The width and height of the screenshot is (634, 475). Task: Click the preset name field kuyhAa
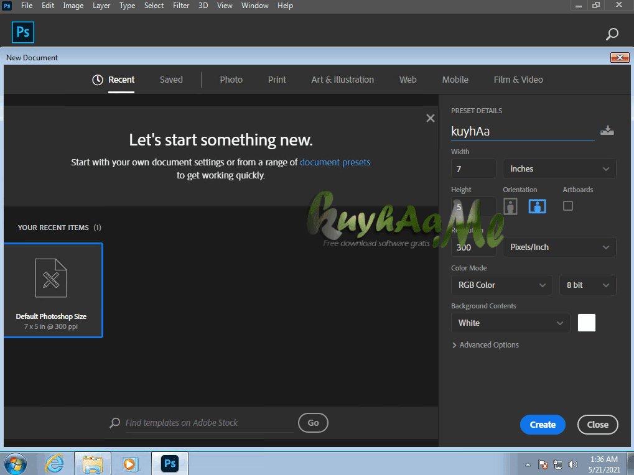tap(523, 132)
